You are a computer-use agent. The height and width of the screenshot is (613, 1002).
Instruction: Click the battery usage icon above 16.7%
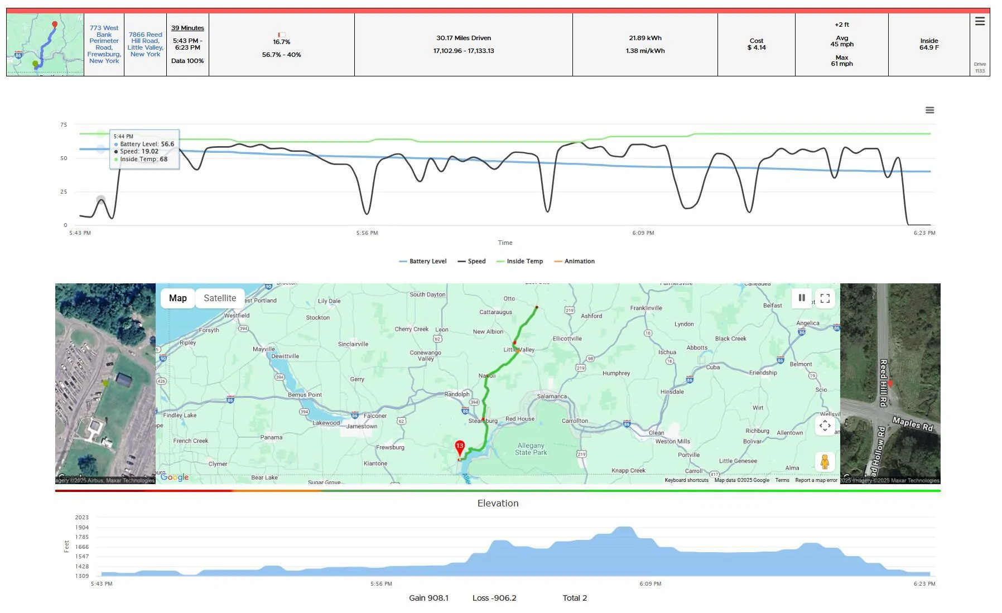(x=282, y=35)
